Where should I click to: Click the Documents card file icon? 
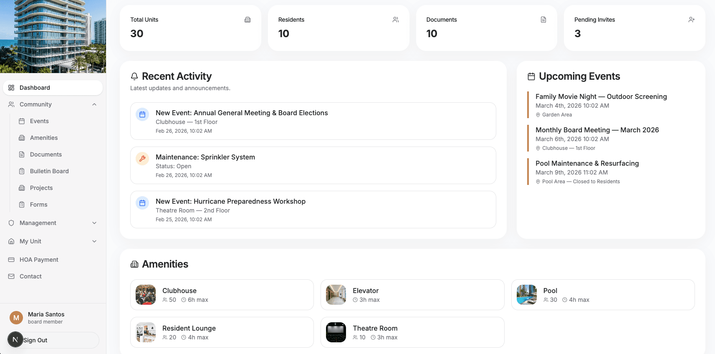[x=543, y=20]
